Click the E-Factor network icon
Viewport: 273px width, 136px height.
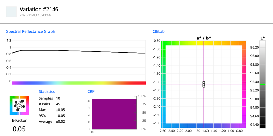[19, 105]
